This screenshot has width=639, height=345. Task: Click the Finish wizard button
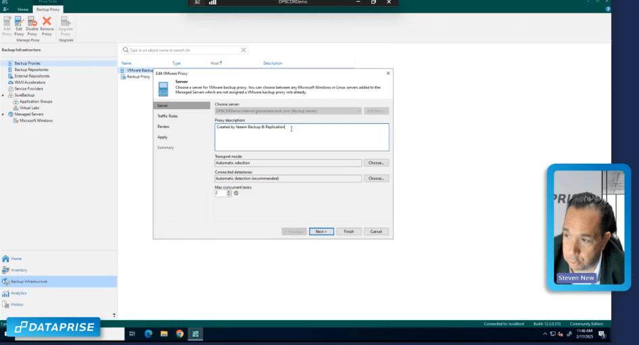pos(349,232)
